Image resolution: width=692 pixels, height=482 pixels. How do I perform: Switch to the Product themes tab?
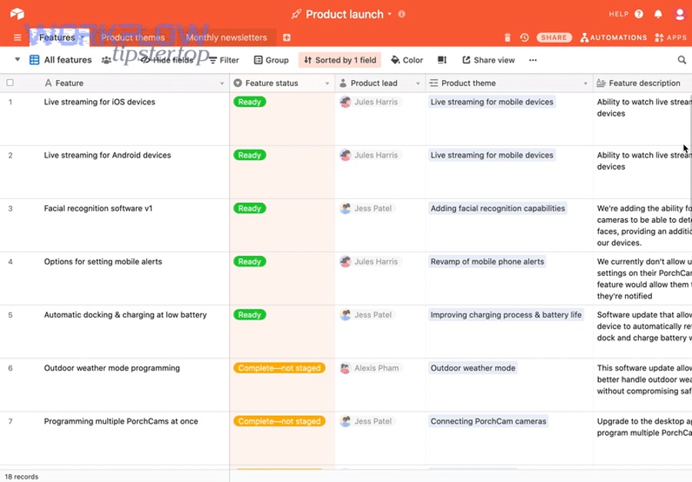(x=133, y=38)
